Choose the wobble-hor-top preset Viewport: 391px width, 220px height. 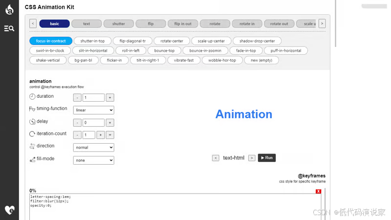(x=222, y=60)
